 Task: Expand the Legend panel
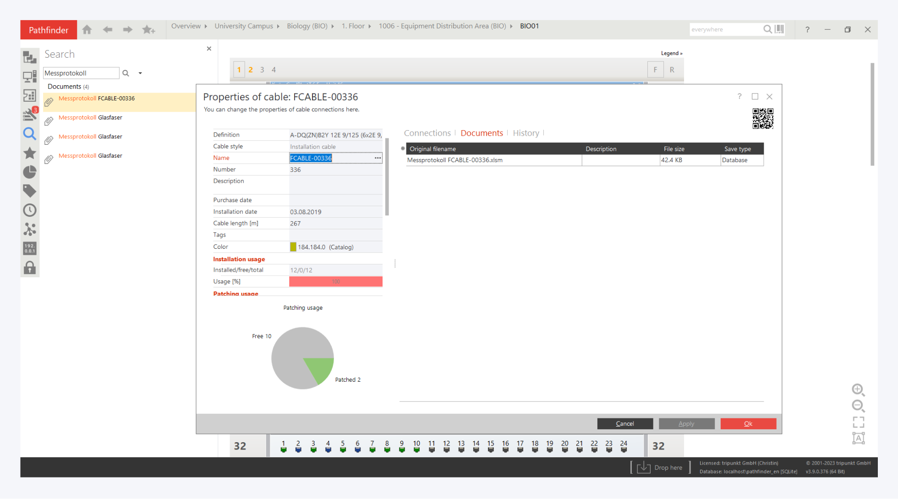(x=671, y=53)
